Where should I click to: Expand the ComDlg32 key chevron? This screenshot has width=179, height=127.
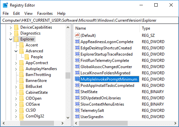[x=16, y=116]
